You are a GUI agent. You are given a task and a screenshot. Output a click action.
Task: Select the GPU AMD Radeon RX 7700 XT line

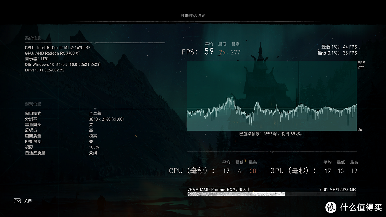pyautogui.click(x=53, y=53)
